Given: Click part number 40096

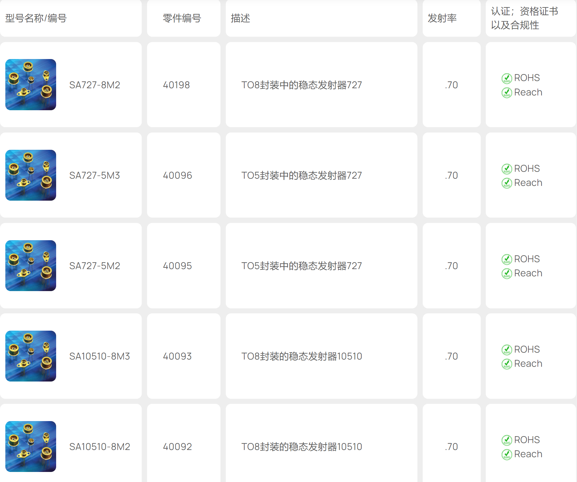Looking at the screenshot, I should click(x=177, y=176).
